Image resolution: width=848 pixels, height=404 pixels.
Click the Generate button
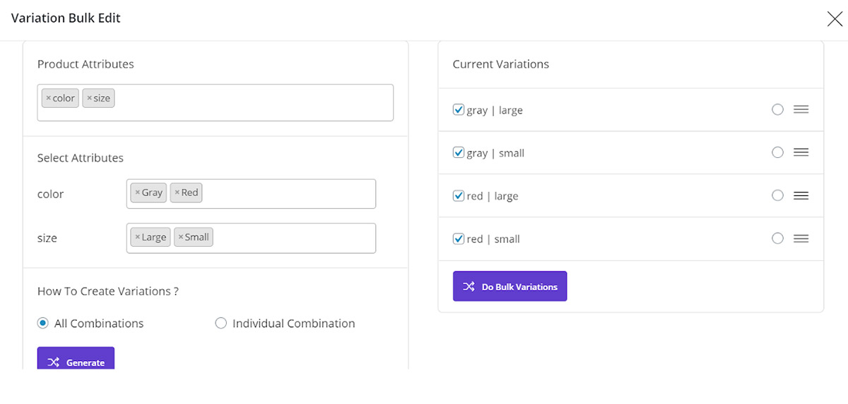(x=76, y=362)
